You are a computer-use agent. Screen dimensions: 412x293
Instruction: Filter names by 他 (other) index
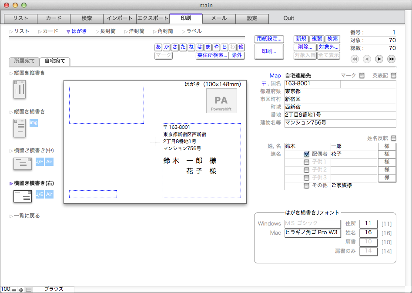241,47
